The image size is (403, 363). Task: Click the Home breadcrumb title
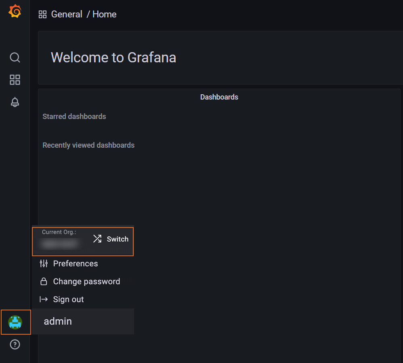tap(105, 14)
